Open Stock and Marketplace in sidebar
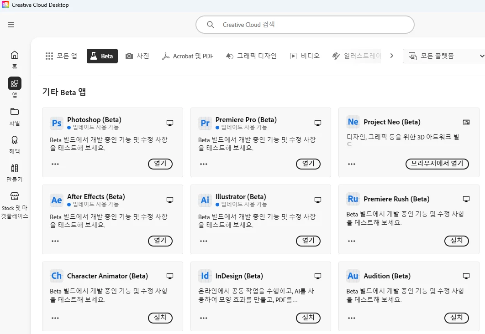 click(15, 205)
